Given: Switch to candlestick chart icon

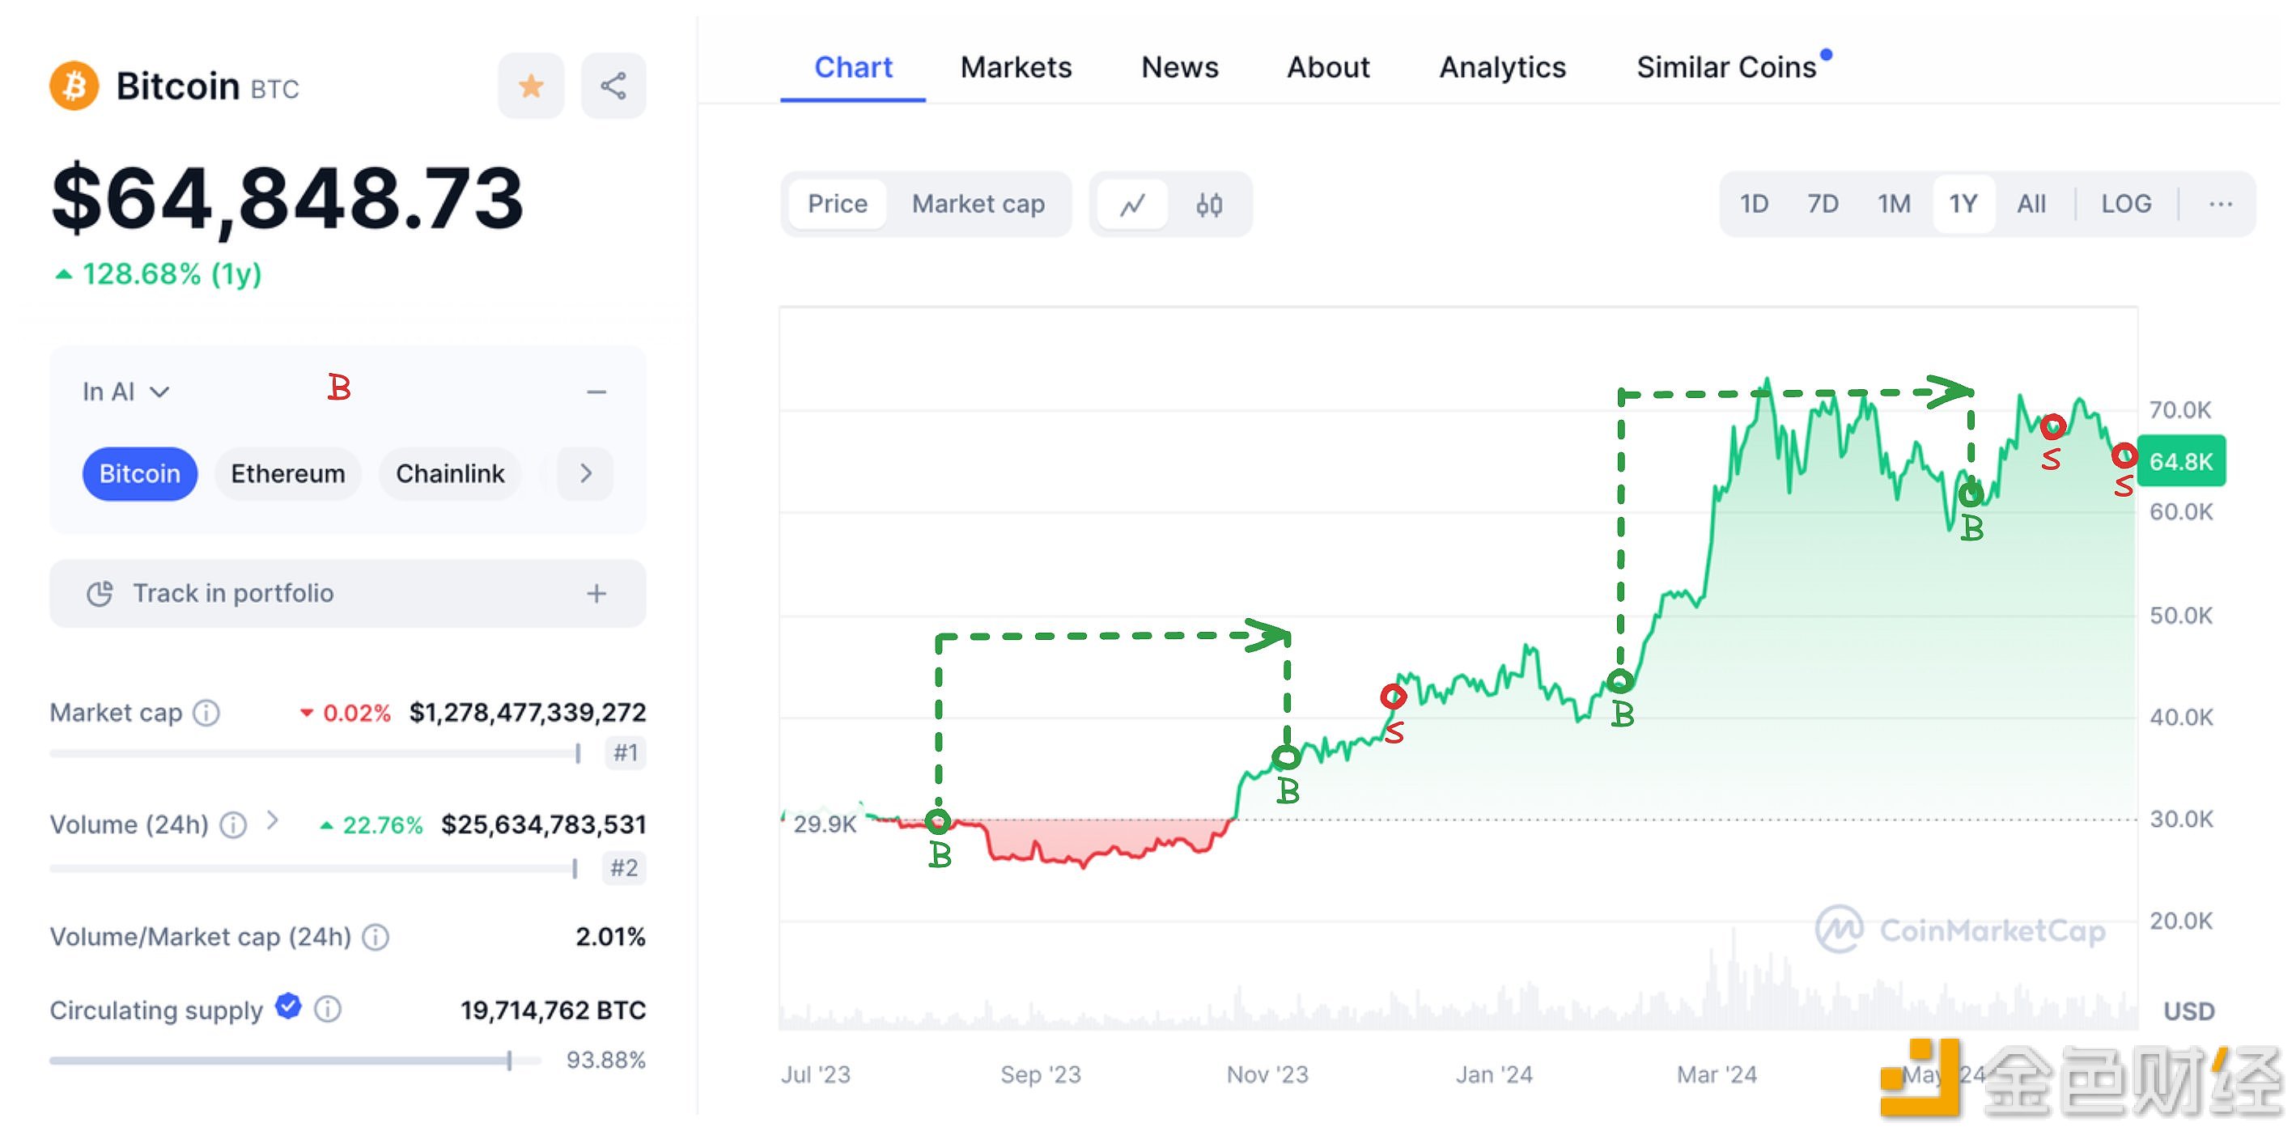Looking at the screenshot, I should point(1208,204).
